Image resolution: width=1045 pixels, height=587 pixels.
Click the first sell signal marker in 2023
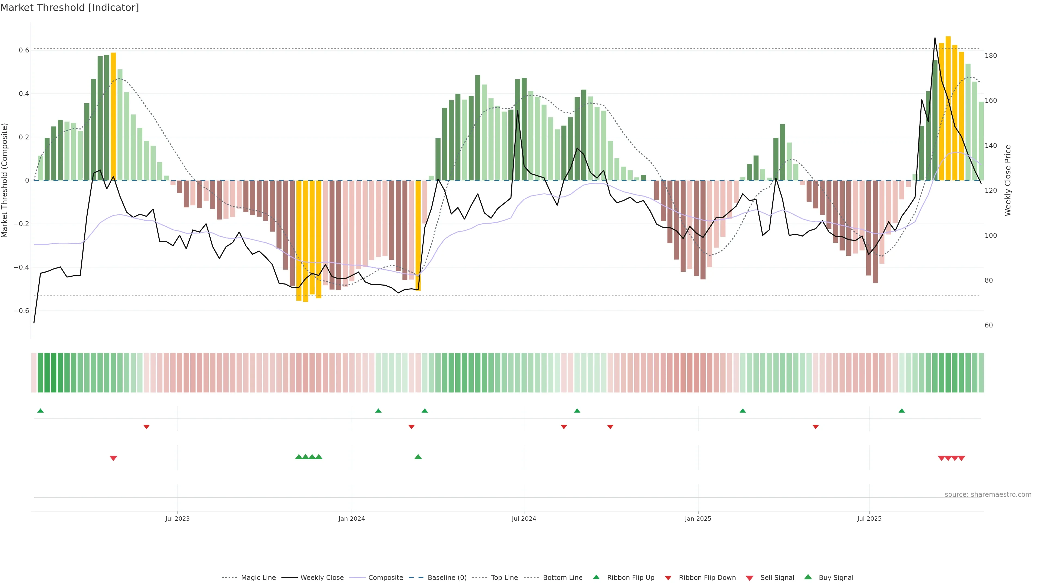pyautogui.click(x=113, y=458)
